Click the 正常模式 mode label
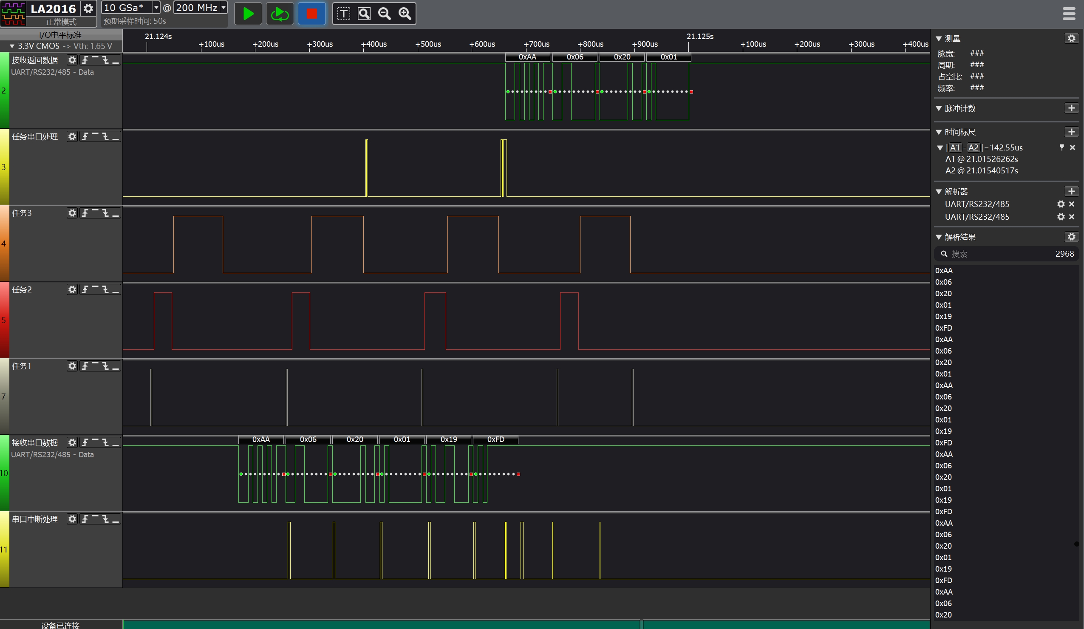This screenshot has height=629, width=1084. click(x=61, y=22)
